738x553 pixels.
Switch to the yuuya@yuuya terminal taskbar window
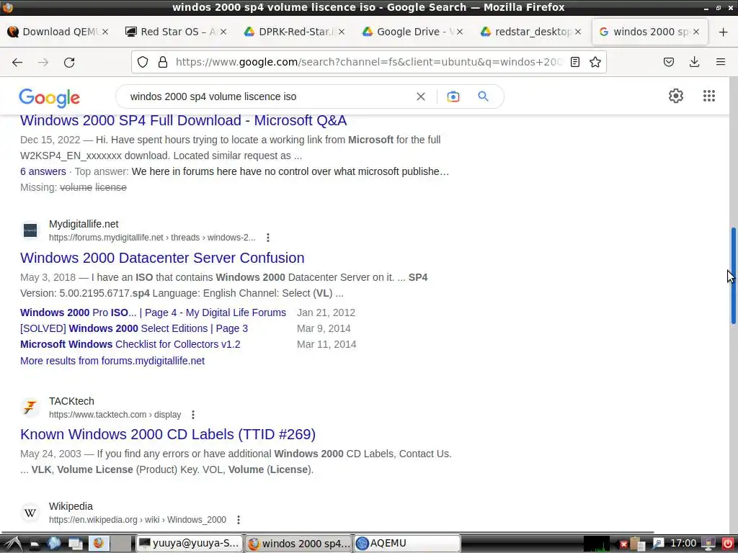point(190,544)
